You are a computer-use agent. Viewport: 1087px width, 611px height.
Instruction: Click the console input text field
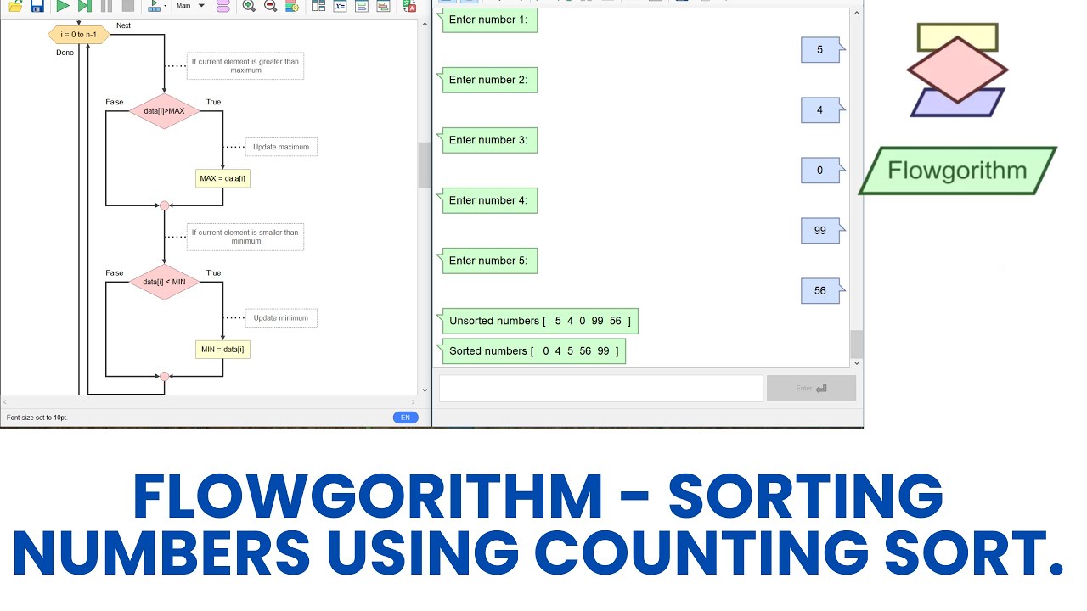[x=601, y=389]
